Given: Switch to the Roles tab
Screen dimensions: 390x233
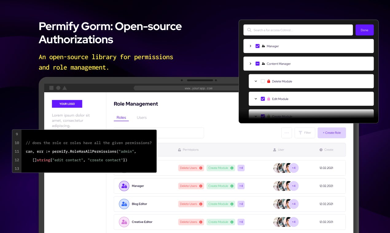Looking at the screenshot, I should [121, 117].
